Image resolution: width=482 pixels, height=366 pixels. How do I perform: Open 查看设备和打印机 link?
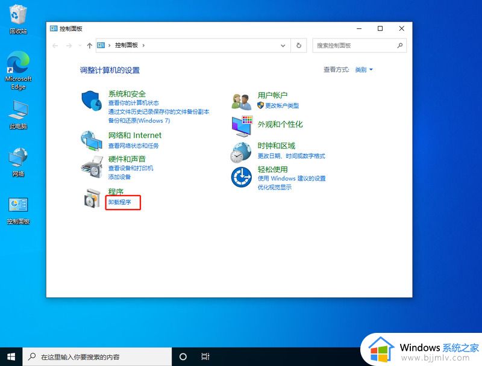point(131,168)
